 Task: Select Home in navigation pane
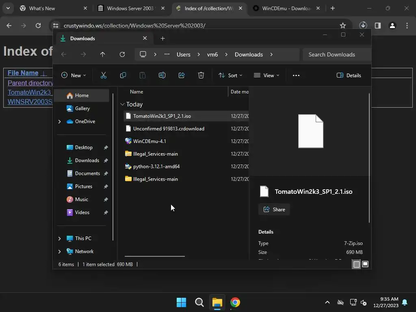(82, 95)
